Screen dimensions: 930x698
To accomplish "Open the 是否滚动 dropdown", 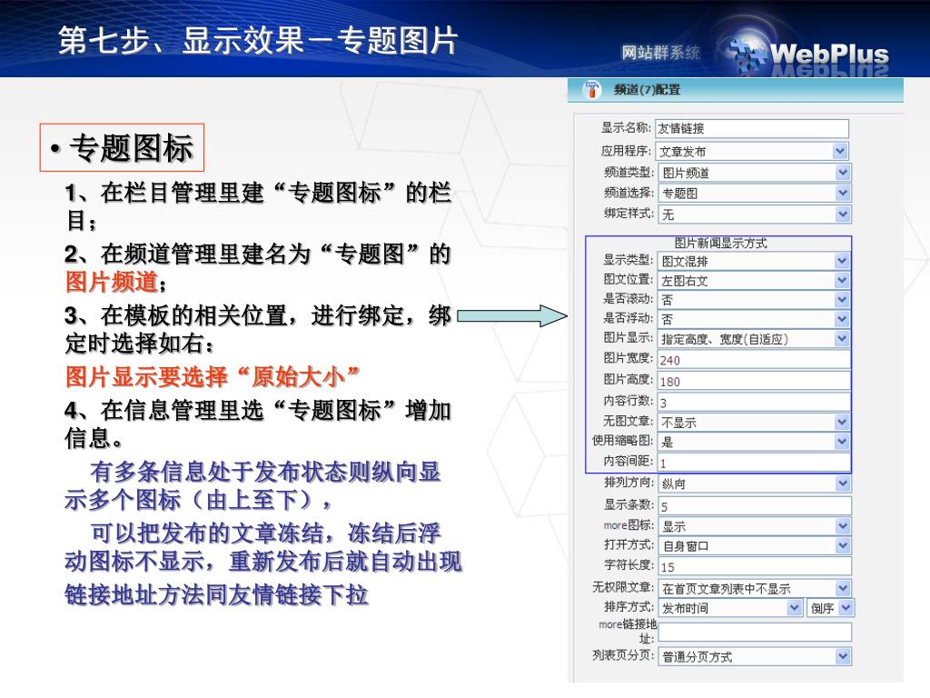I will 754,300.
